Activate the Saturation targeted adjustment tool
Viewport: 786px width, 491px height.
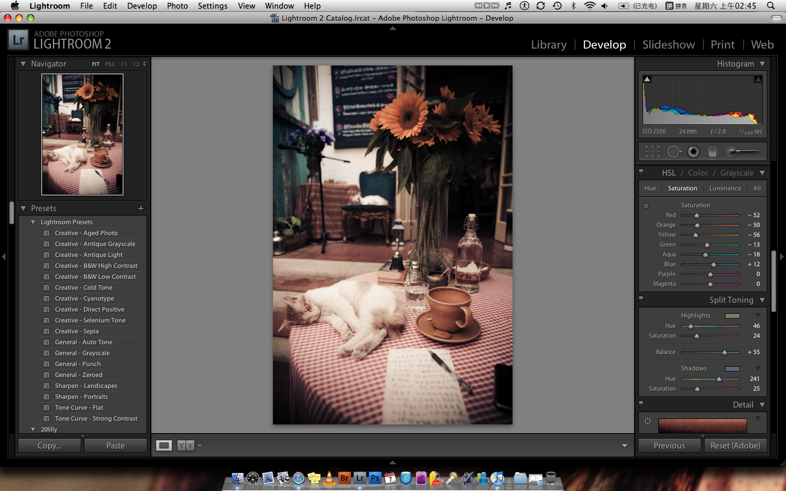click(646, 206)
